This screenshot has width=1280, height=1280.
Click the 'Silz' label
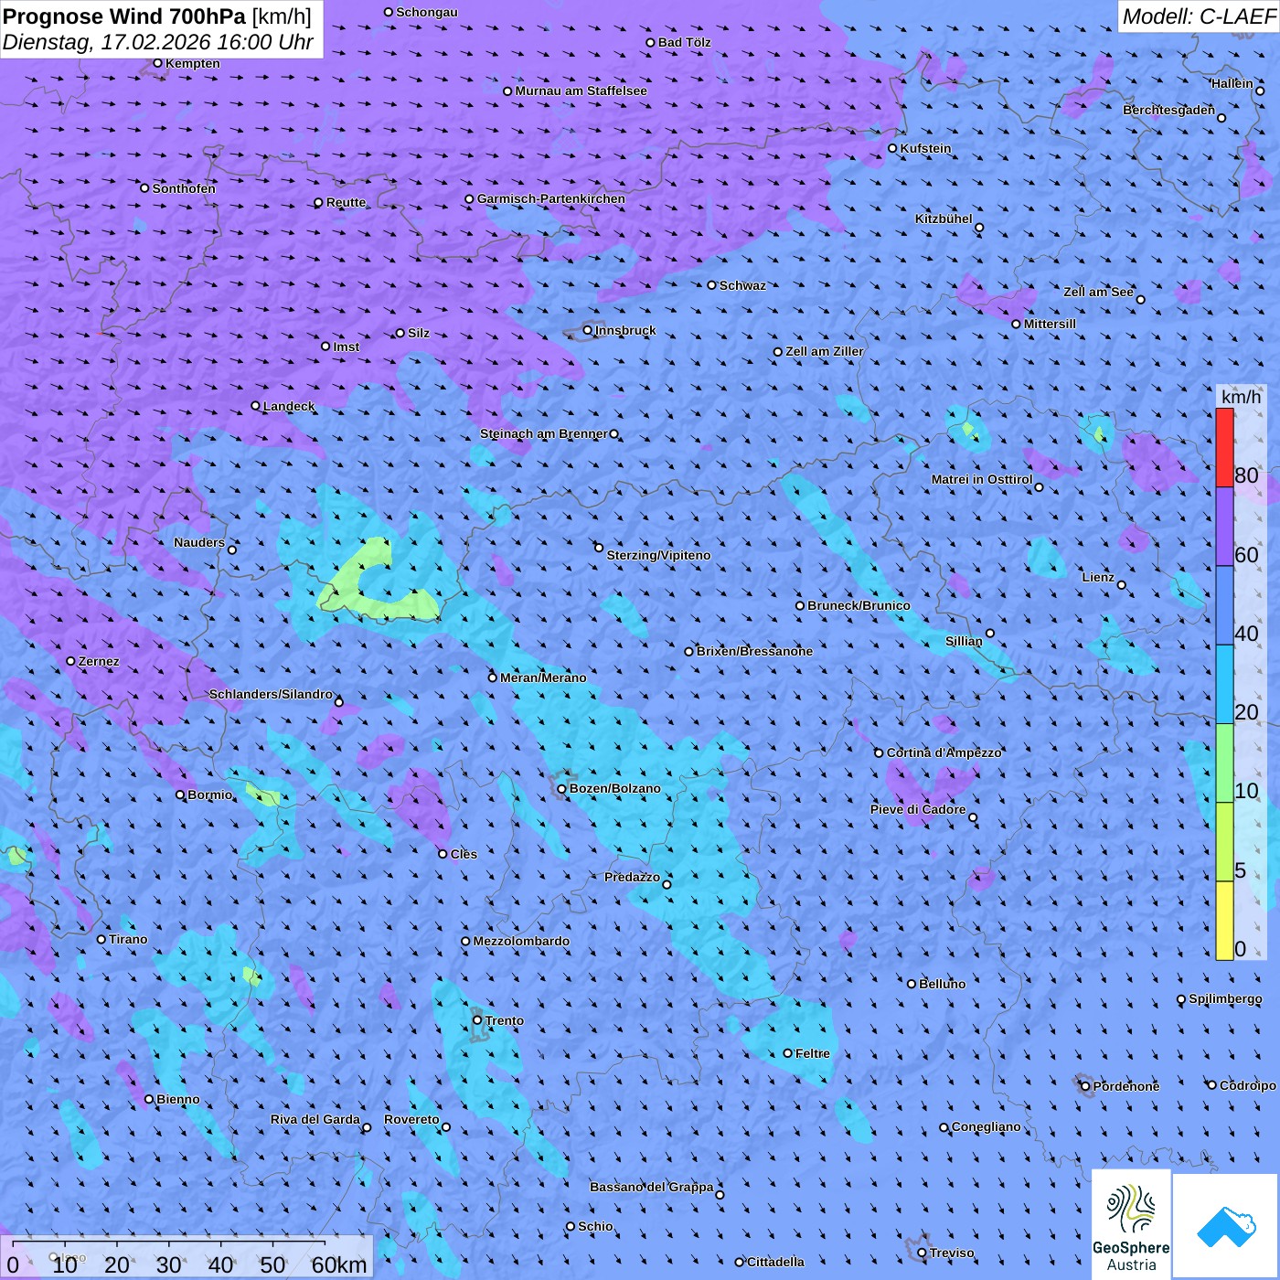coord(419,333)
